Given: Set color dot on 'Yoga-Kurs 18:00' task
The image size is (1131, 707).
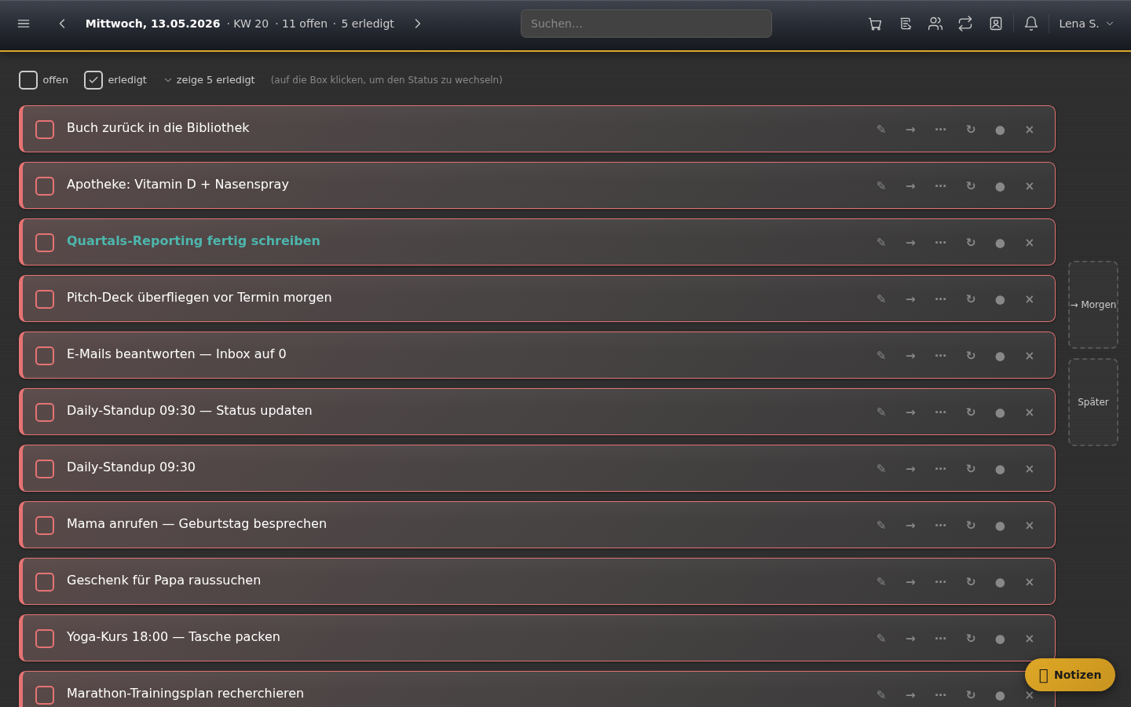Looking at the screenshot, I should (x=1000, y=639).
